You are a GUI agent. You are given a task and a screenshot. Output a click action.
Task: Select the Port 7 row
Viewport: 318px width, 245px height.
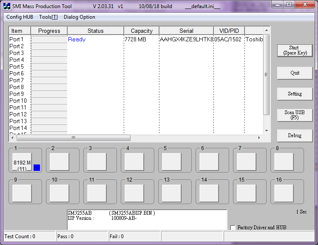[x=136, y=80]
